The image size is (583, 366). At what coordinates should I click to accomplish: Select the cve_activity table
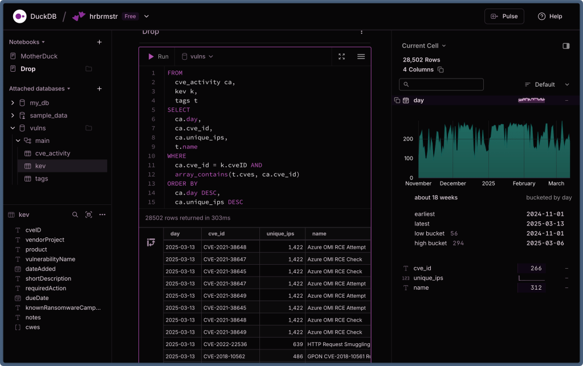pos(52,153)
